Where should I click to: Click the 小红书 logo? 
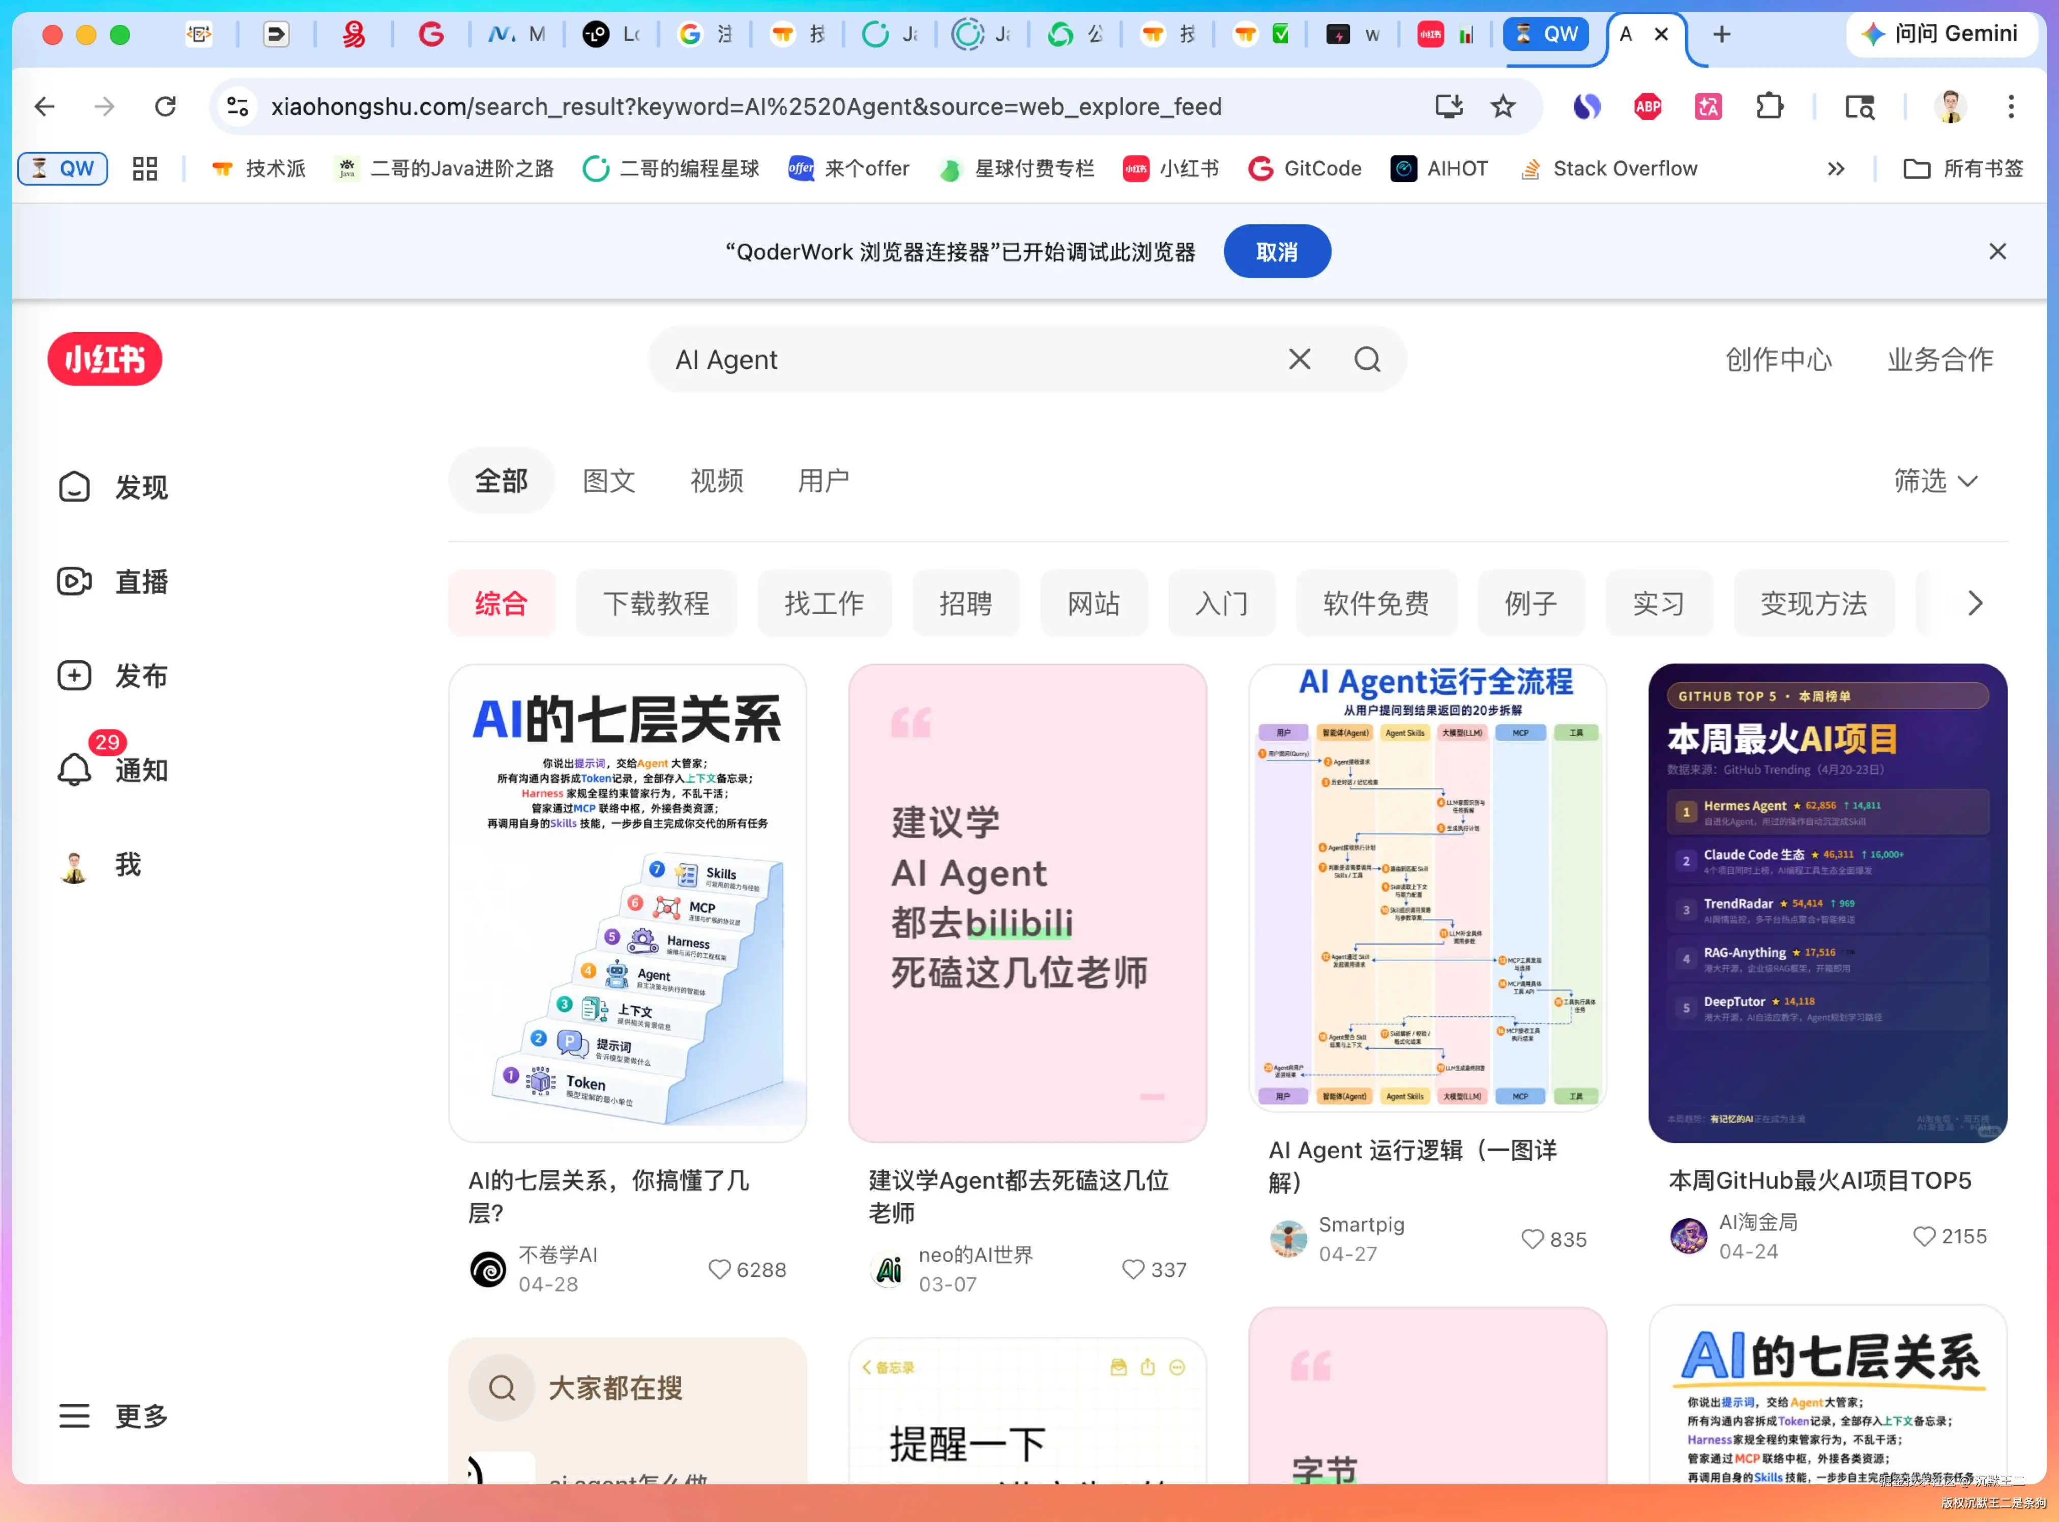(104, 359)
